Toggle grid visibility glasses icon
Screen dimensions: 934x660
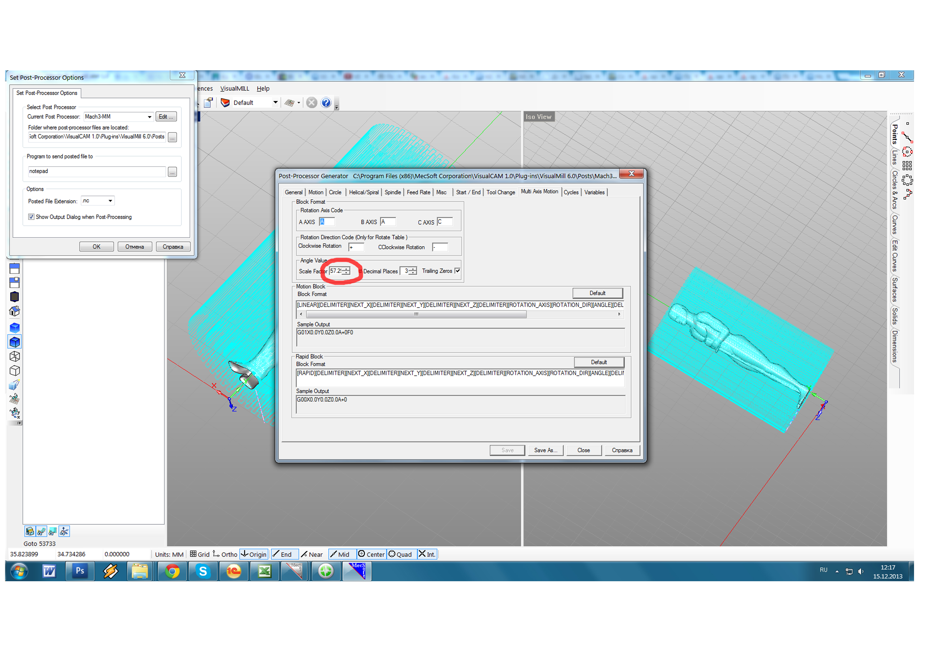point(15,399)
